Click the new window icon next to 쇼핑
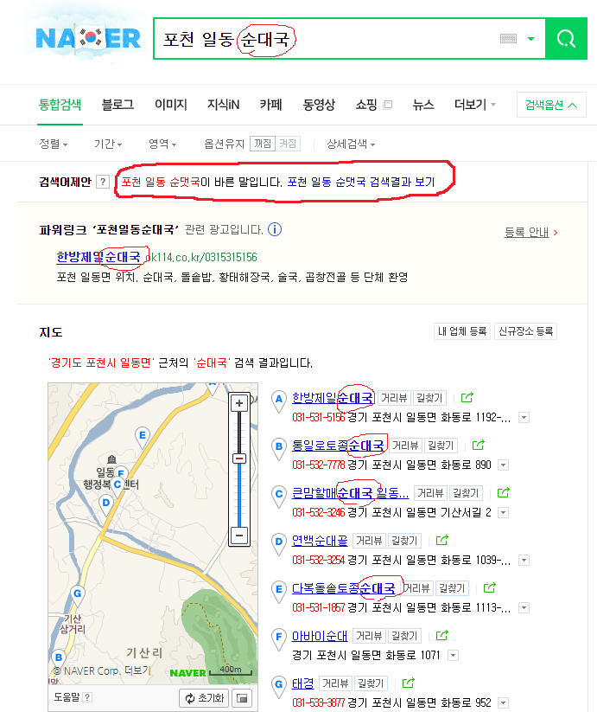The width and height of the screenshot is (597, 712). [x=388, y=106]
